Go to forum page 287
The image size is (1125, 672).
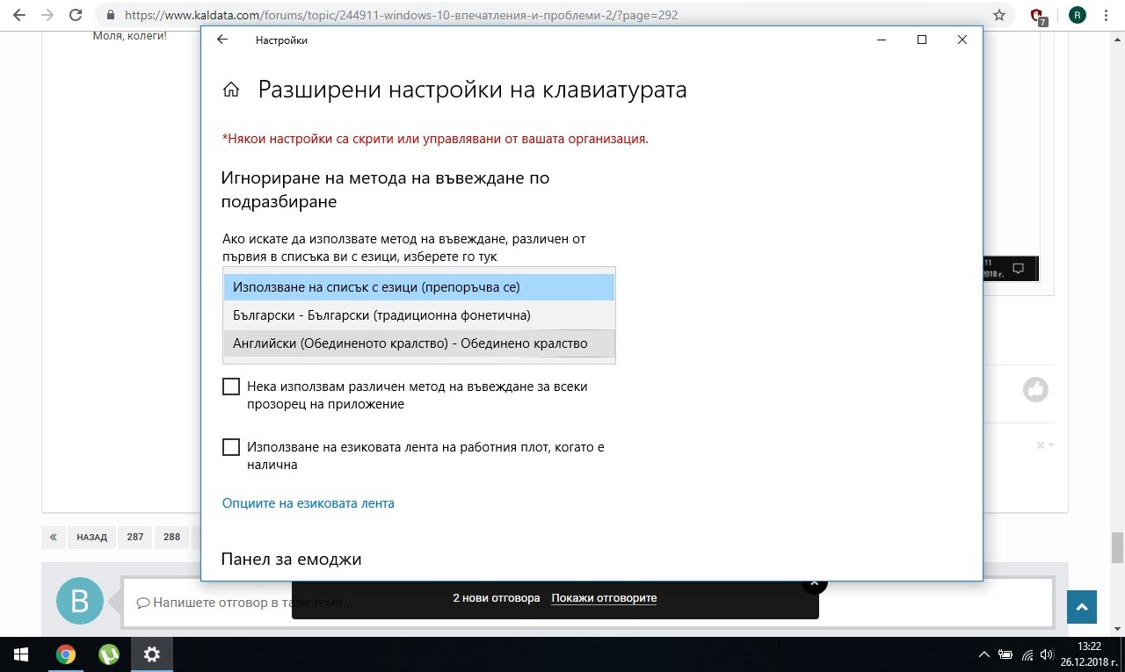134,537
